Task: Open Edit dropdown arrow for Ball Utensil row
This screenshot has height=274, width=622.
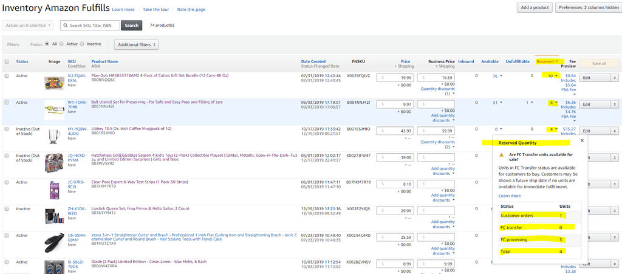Action: 615,104
